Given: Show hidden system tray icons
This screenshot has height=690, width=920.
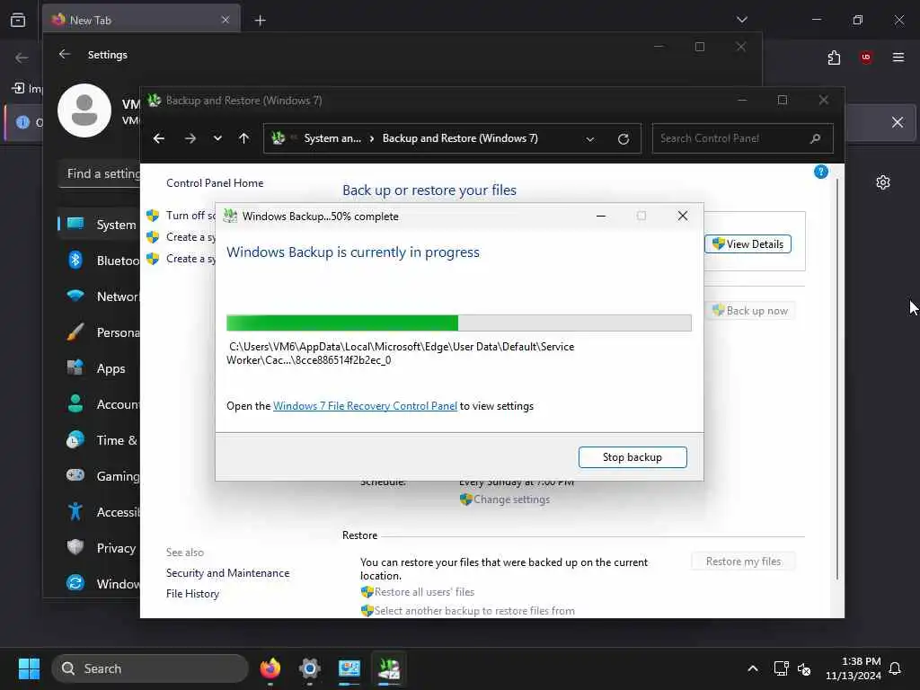Looking at the screenshot, I should [753, 668].
